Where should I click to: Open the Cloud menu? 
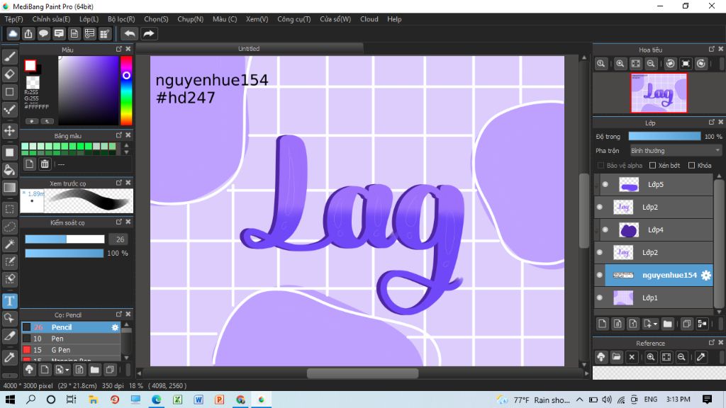click(x=369, y=19)
